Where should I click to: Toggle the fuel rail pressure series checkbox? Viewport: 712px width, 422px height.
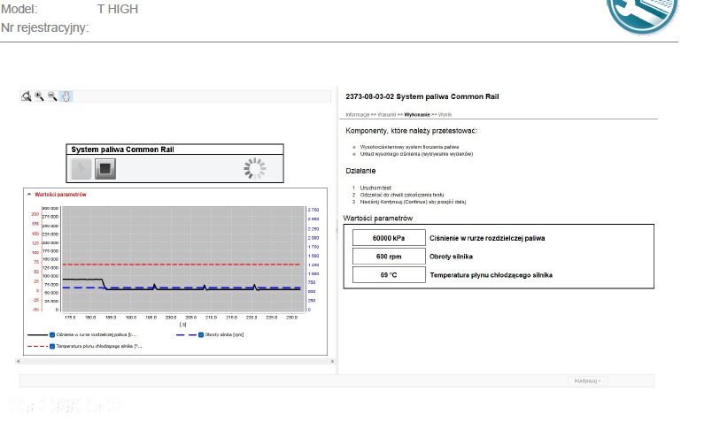[52, 335]
